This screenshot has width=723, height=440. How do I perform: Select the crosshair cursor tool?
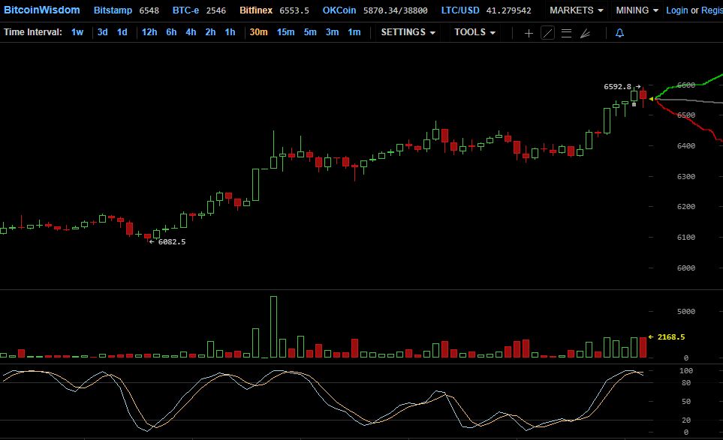[529, 33]
